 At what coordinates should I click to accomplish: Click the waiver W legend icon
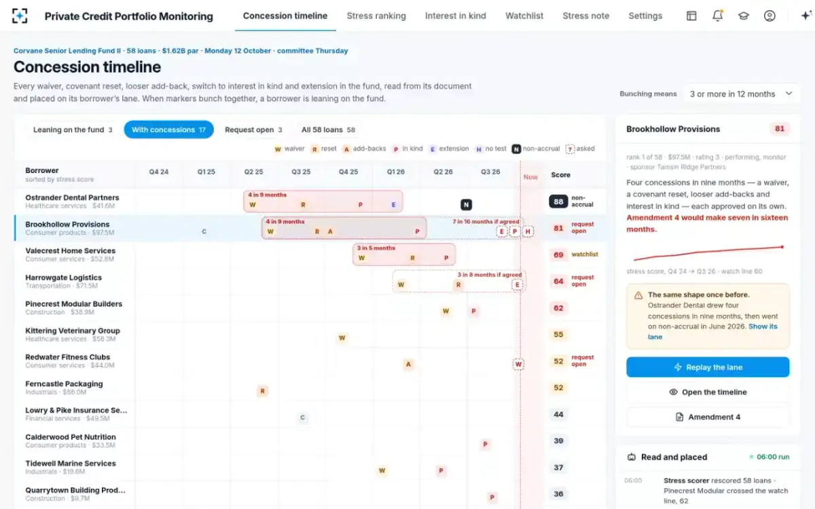[278, 149]
